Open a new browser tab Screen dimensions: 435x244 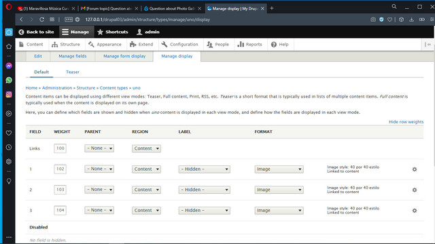(x=272, y=8)
